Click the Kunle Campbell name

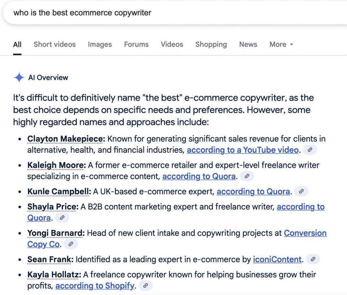(x=59, y=192)
